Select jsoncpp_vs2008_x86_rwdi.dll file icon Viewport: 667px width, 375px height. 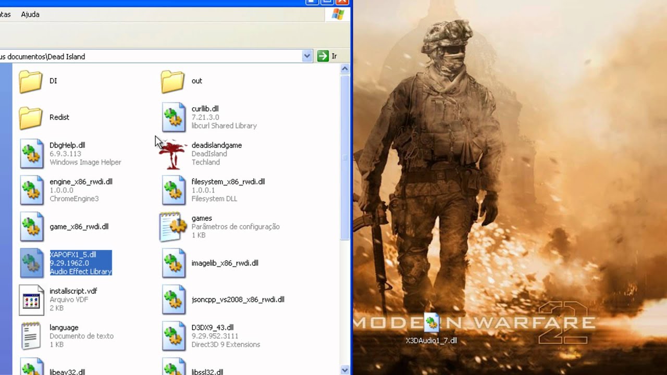click(174, 299)
